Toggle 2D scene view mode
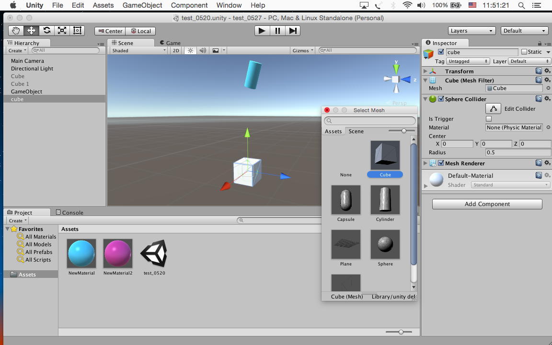This screenshot has width=552, height=345. click(176, 50)
